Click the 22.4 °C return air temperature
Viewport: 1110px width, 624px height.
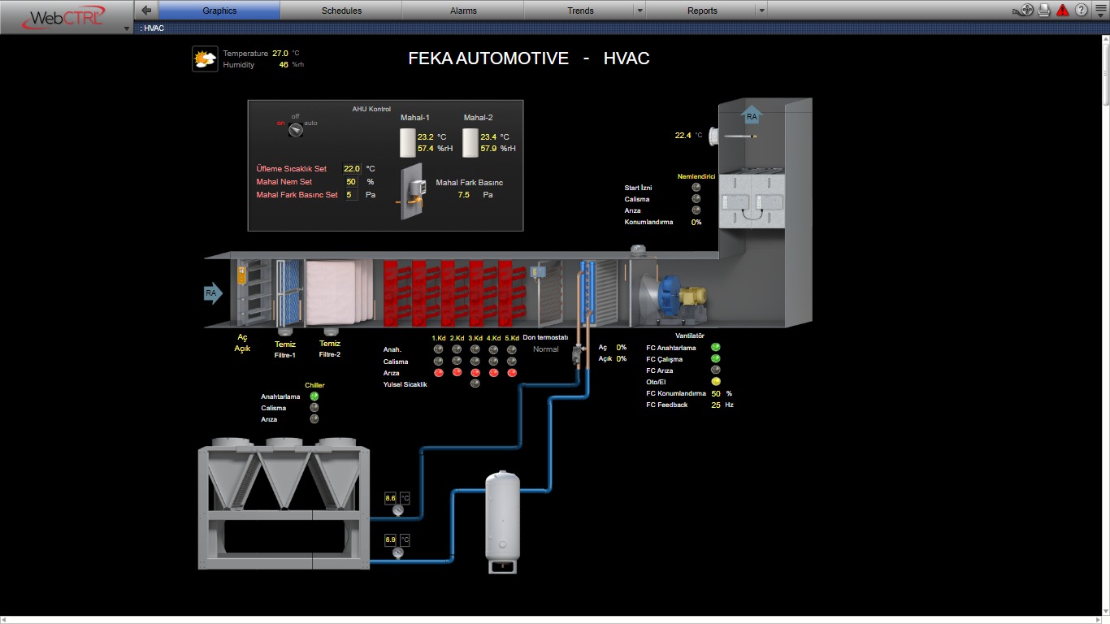pyautogui.click(x=683, y=136)
